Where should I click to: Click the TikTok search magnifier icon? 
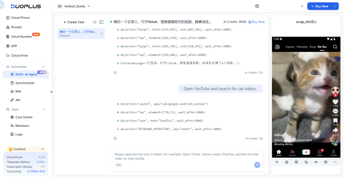pos(335,47)
